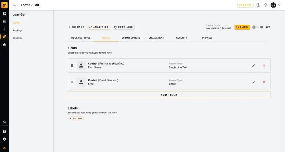Screen dimensions: 285x152
Task: Open the Preview tab
Action: (x=207, y=38)
